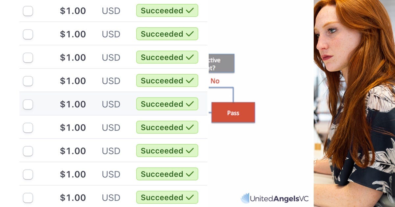Click the United Angels VC wing icon

245,198
